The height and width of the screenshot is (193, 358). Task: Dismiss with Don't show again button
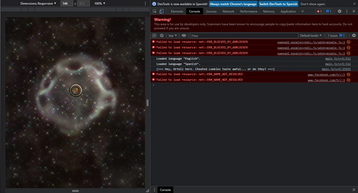point(313,4)
